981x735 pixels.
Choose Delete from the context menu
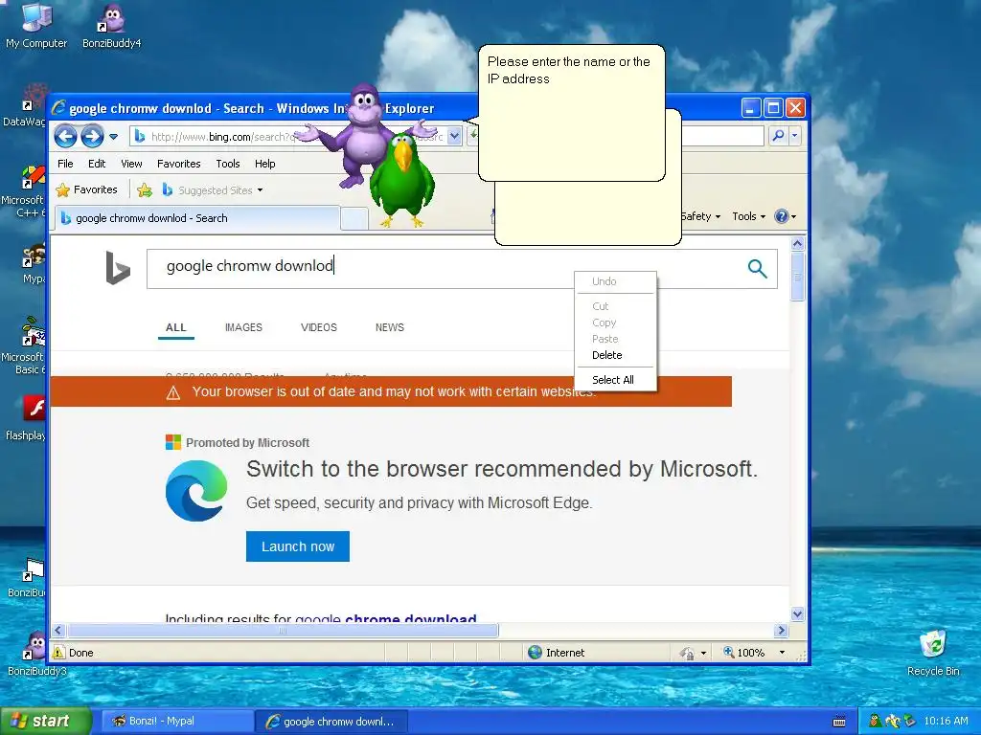(615, 355)
